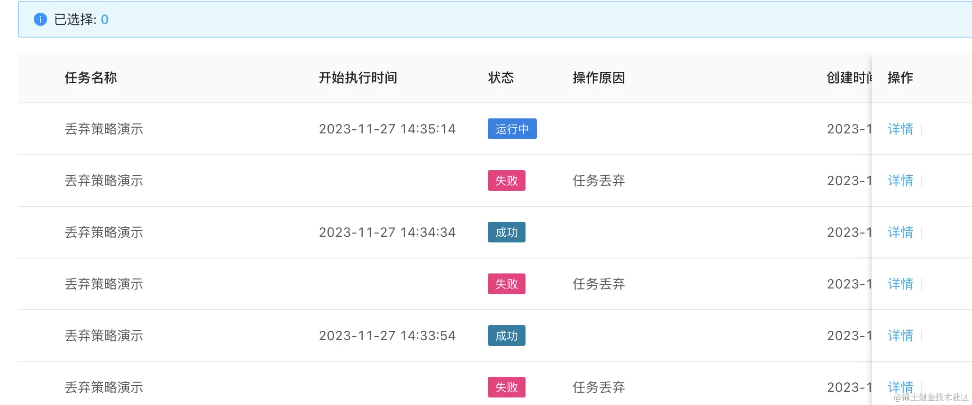
Task: Click the topmost 失败 status tag
Action: (506, 180)
